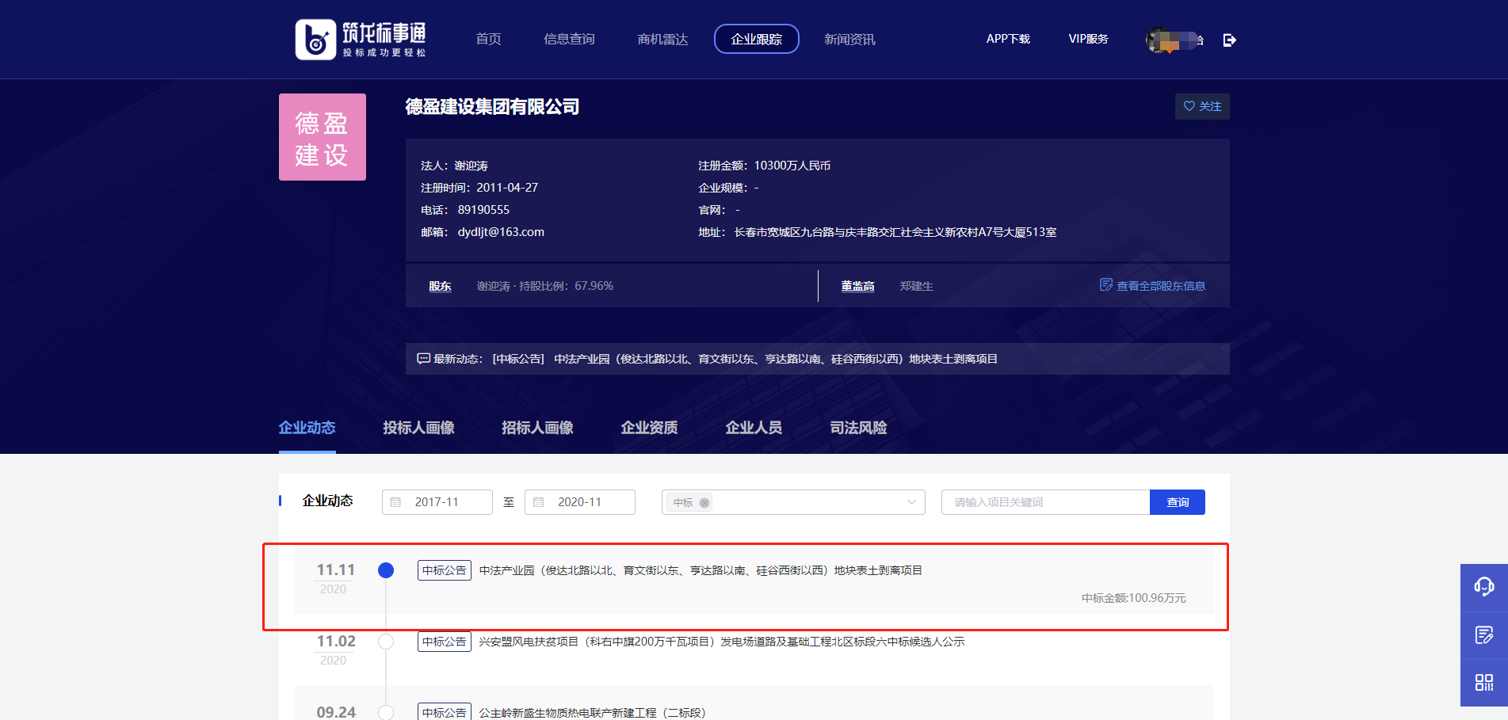Click the 查询 search button
Viewport: 1508px width, 720px height.
1178,501
